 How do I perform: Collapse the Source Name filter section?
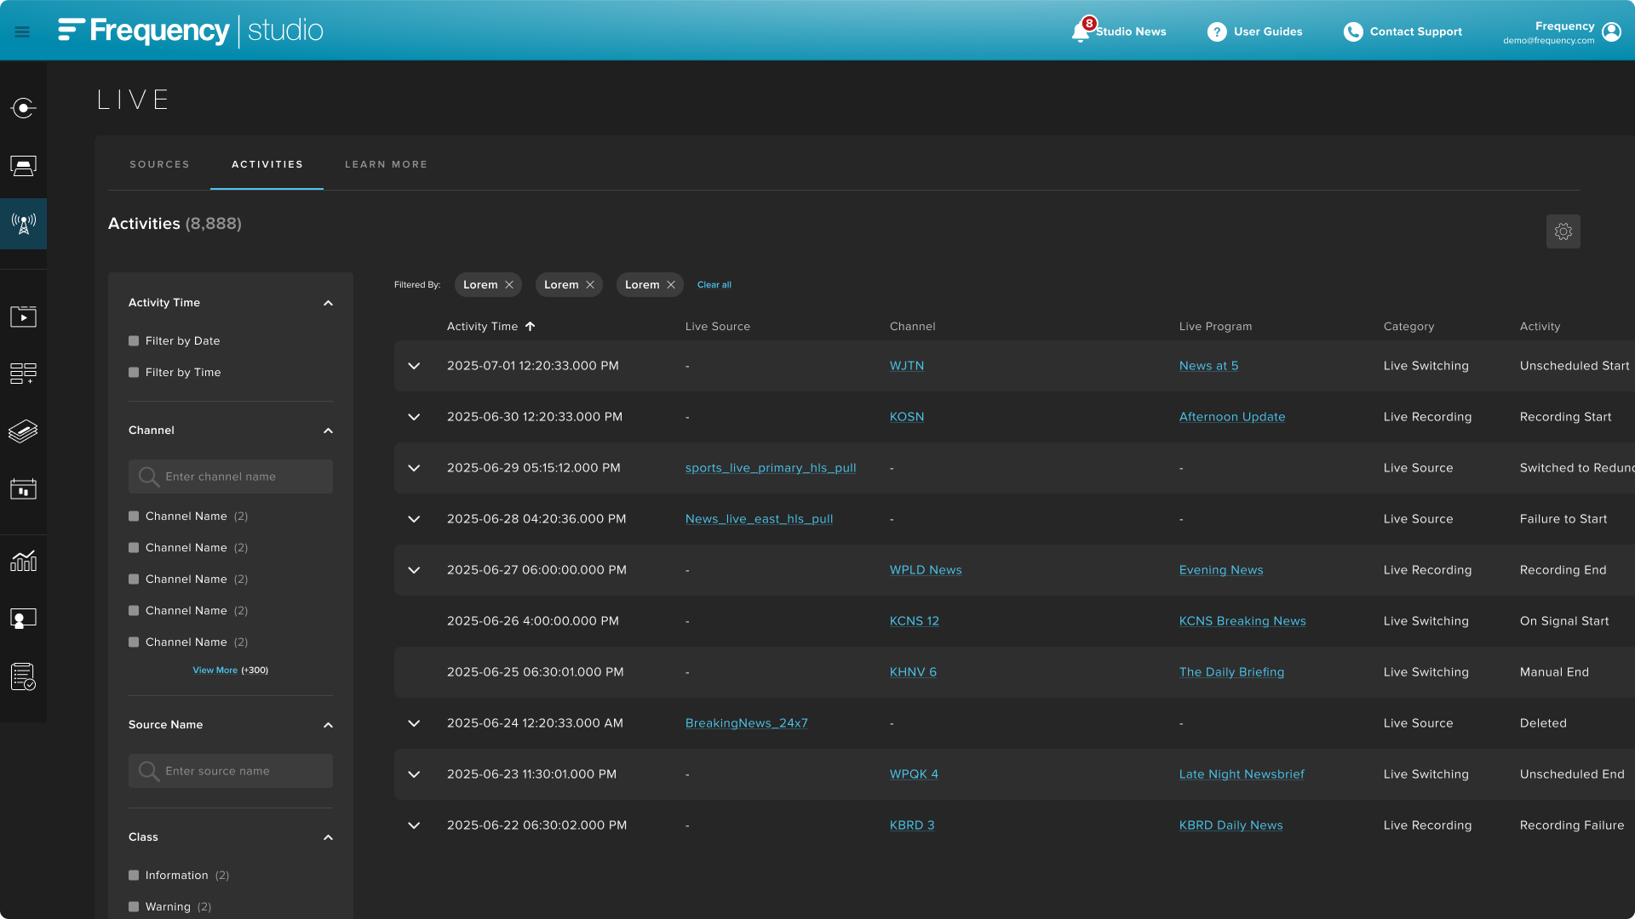pyautogui.click(x=328, y=725)
